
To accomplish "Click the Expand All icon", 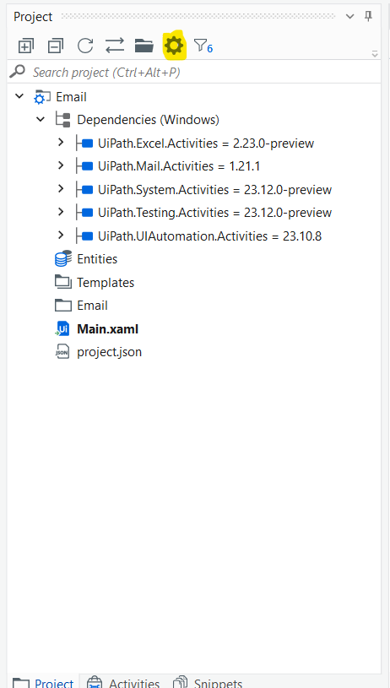I will coord(26,46).
